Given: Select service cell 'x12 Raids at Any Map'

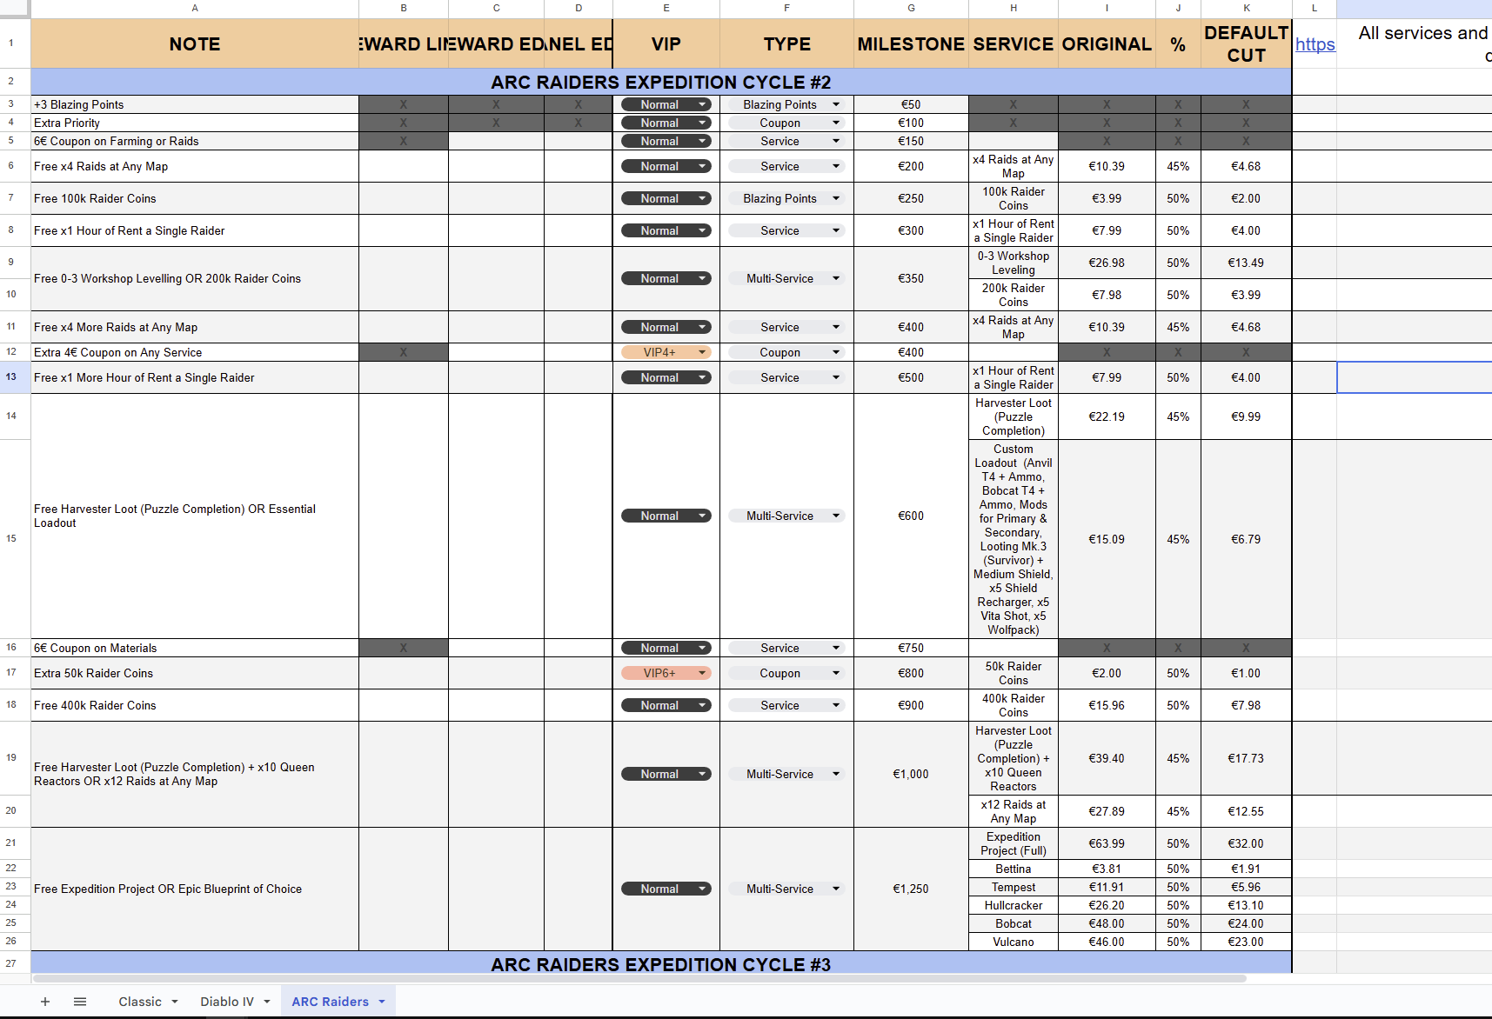Looking at the screenshot, I should tap(1014, 811).
